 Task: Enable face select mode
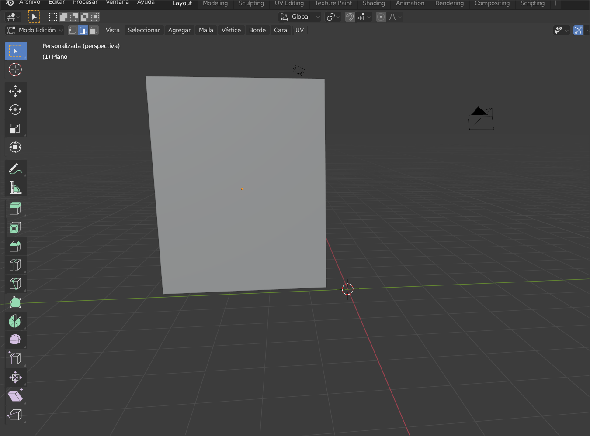point(94,30)
